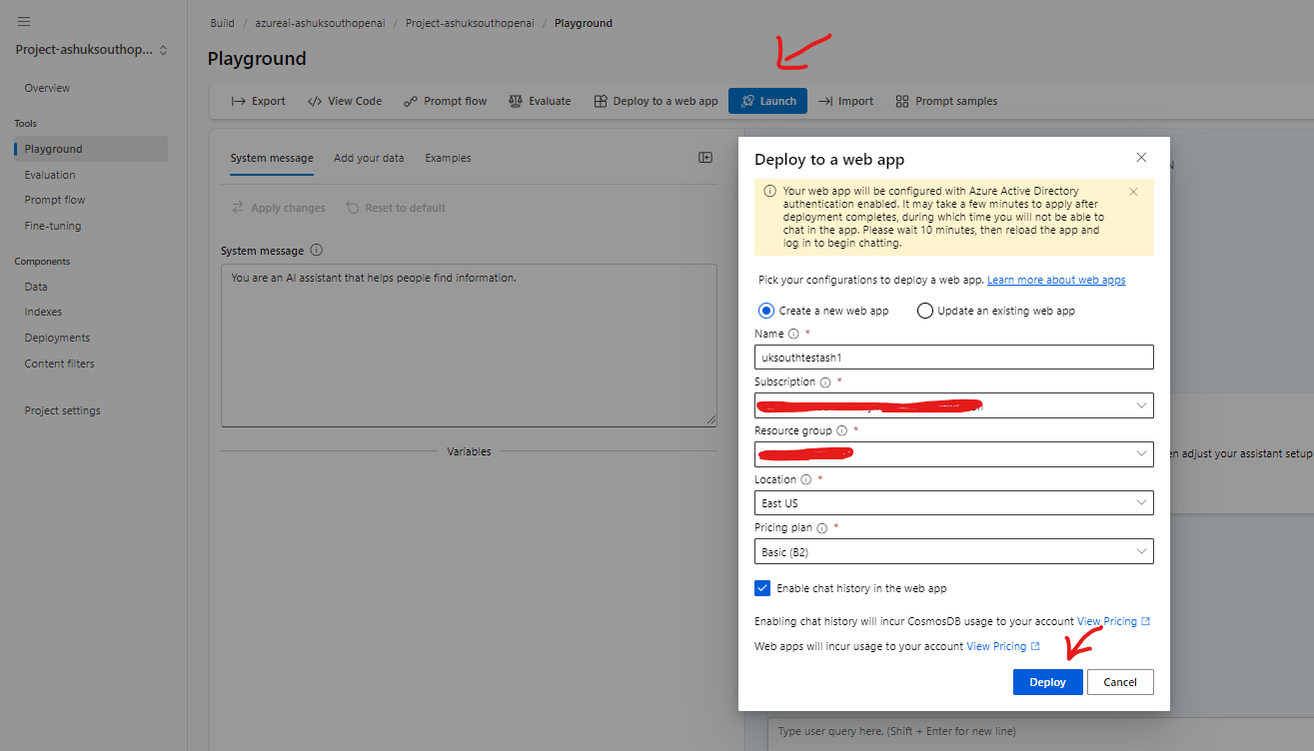Click Deploy to a web app in toolbar

pos(656,101)
